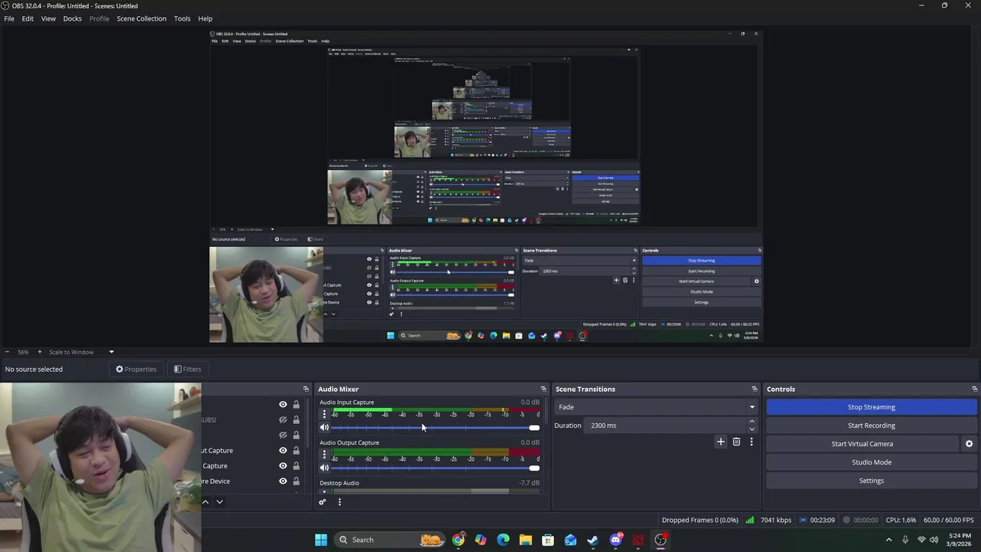Screen dimensions: 981x552
Task: Open the Edit menu
Action: click(28, 18)
